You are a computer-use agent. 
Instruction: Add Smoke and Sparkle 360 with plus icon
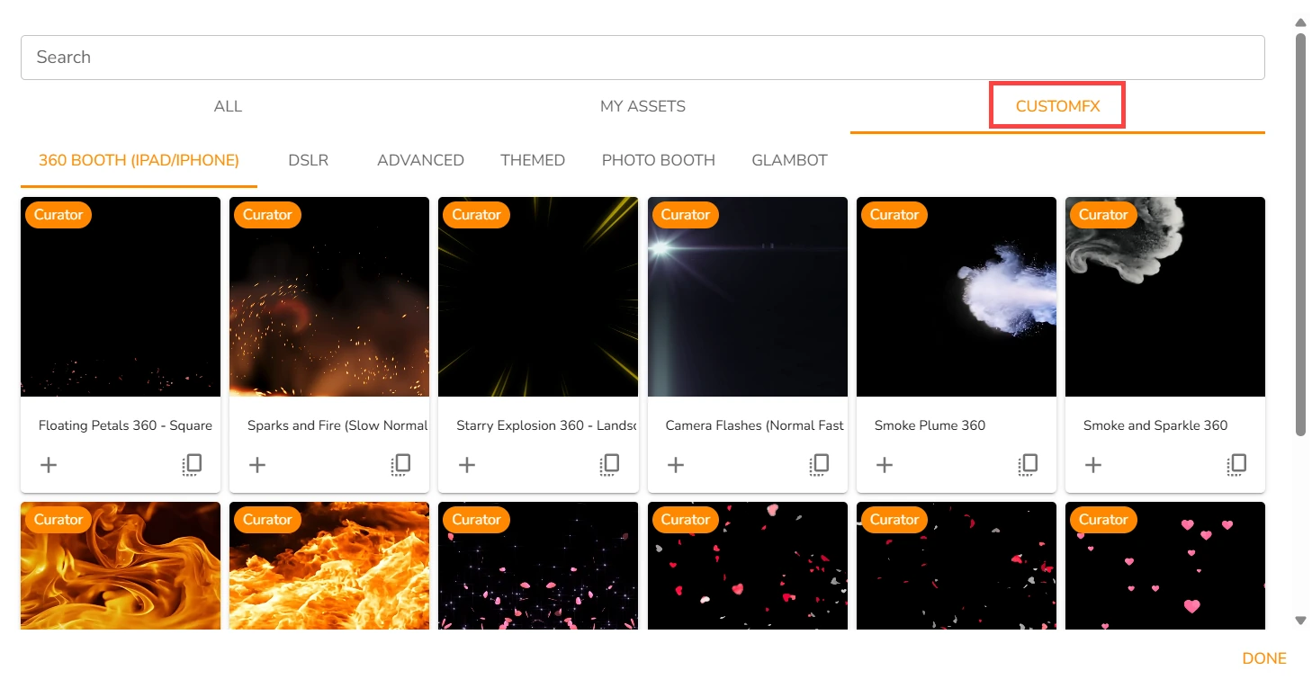1093,465
